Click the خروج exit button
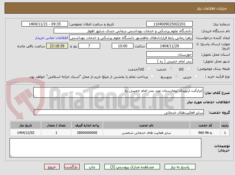This screenshot has width=235, height=175. point(52,167)
